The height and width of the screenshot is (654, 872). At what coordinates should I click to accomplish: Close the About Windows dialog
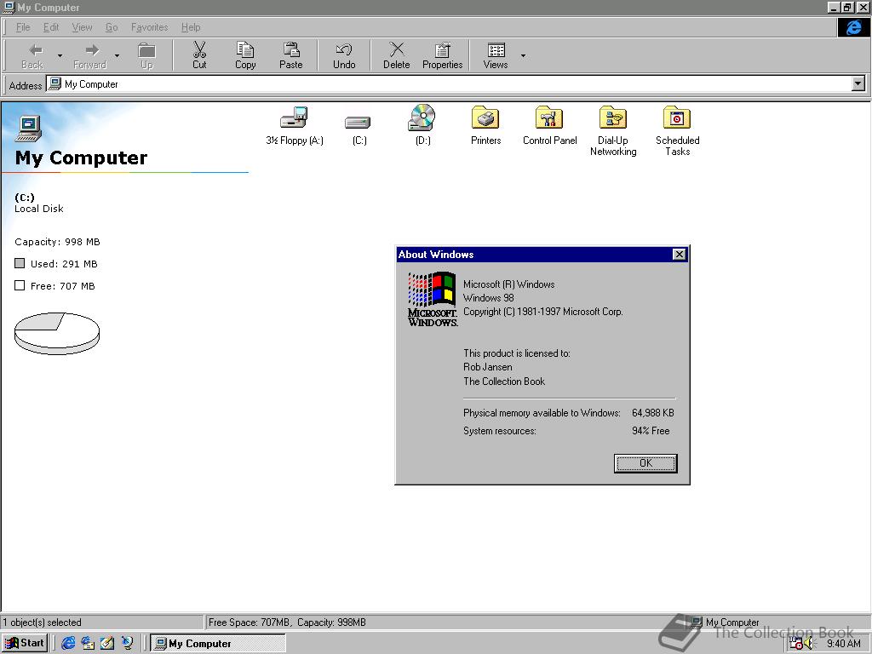pos(679,254)
